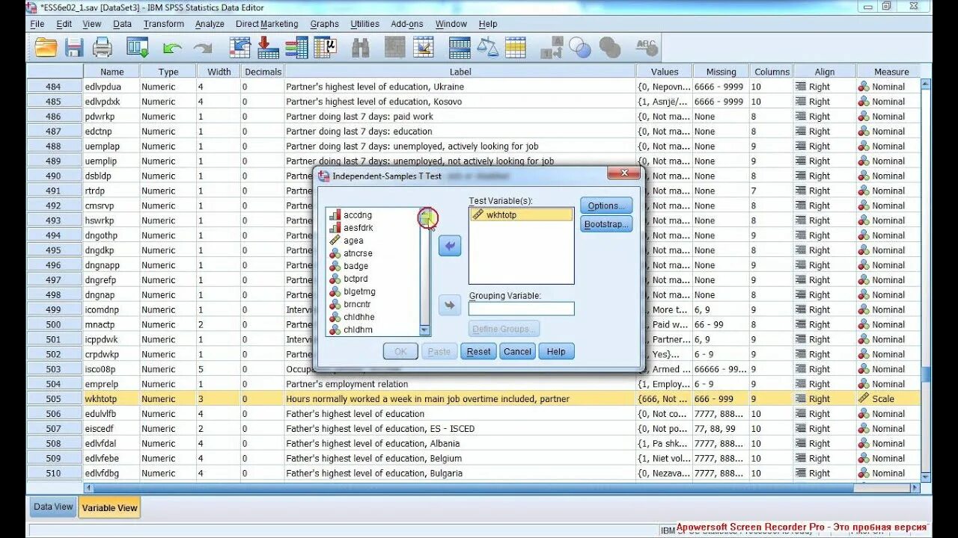Click the Insert Cases toolbar icon
Screen dimensions: 958x538
click(x=395, y=48)
